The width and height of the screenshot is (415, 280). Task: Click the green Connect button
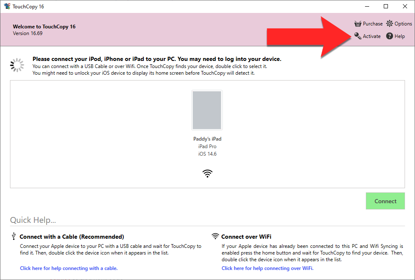point(385,201)
